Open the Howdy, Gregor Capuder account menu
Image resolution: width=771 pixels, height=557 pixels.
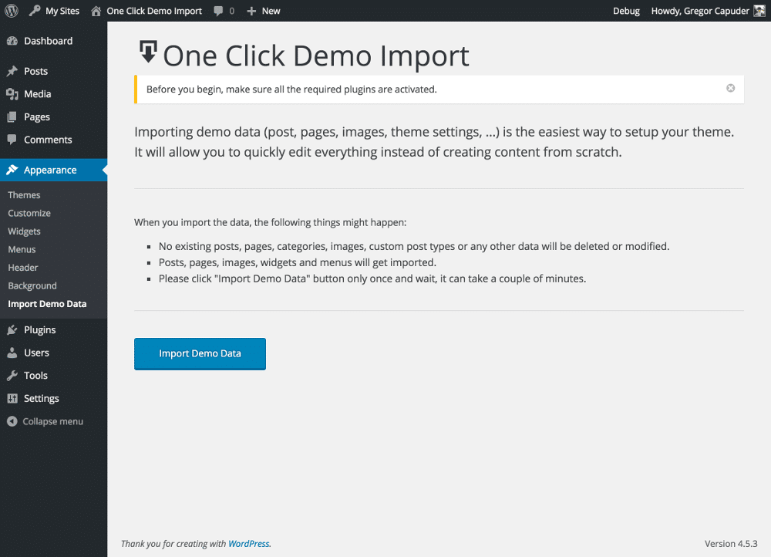(700, 11)
